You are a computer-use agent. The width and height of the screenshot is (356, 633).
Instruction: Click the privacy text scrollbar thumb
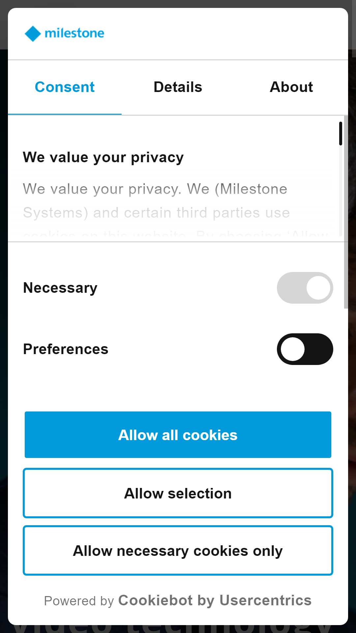(x=341, y=134)
